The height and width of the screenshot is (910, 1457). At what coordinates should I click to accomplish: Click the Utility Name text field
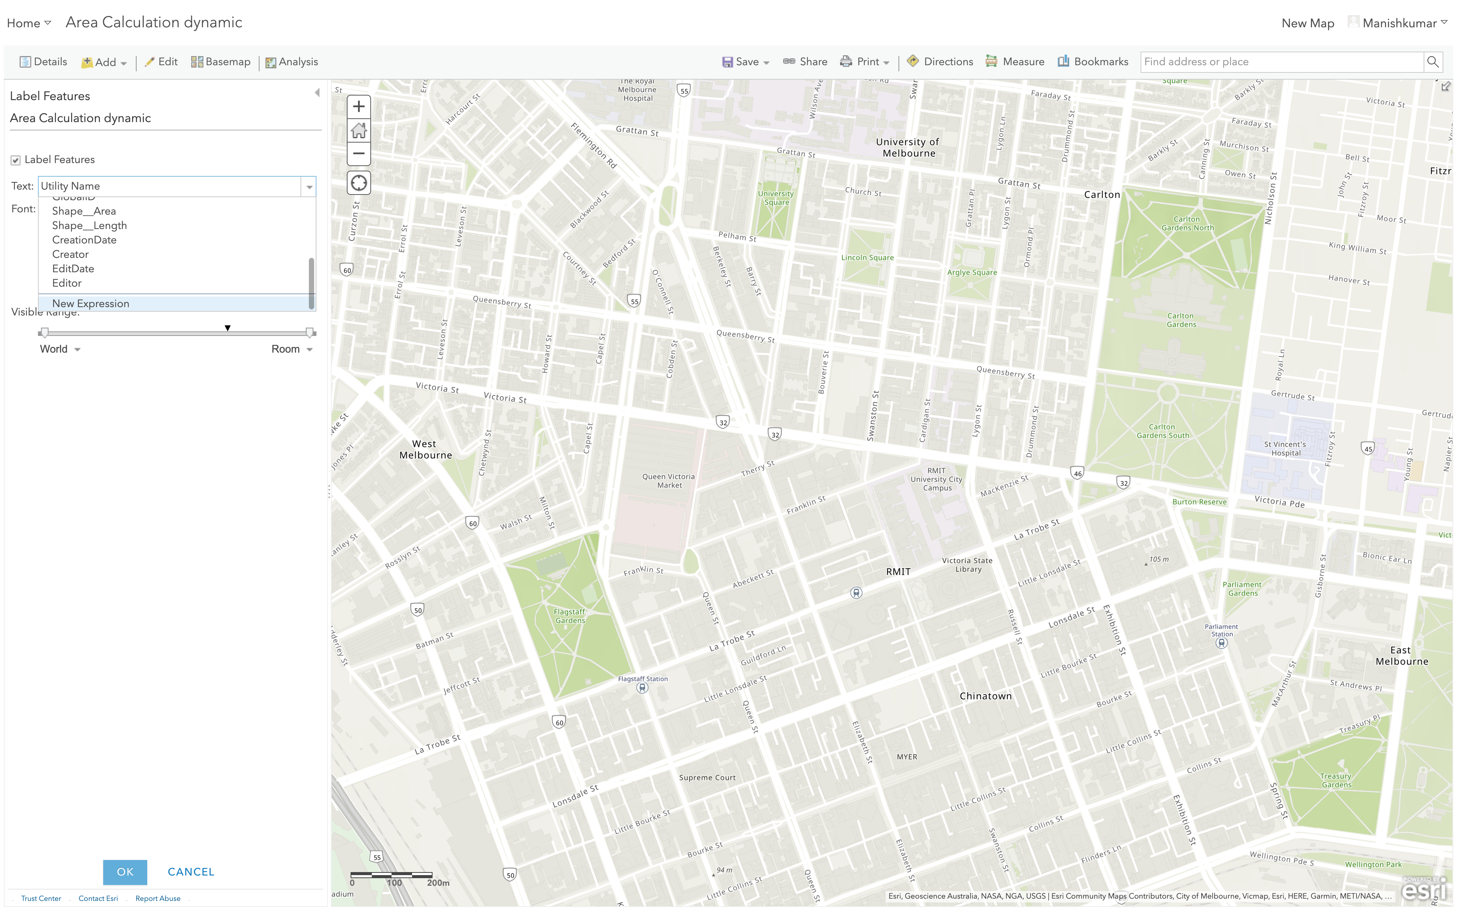click(170, 187)
